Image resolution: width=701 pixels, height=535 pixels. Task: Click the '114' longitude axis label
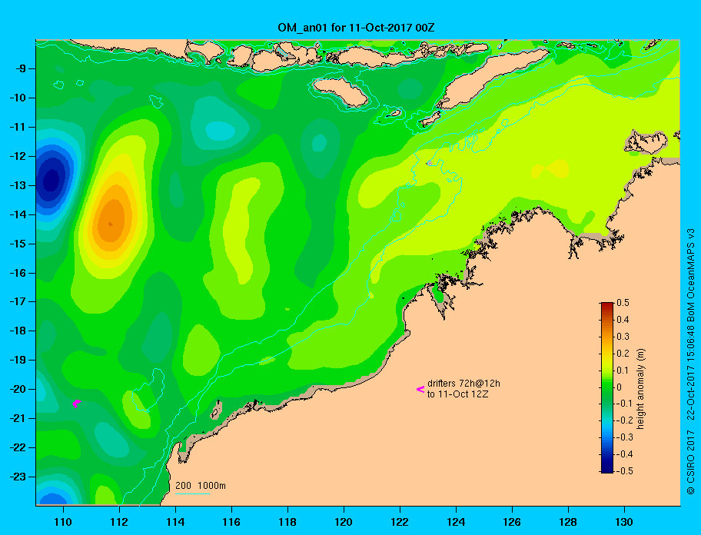pyautogui.click(x=175, y=522)
